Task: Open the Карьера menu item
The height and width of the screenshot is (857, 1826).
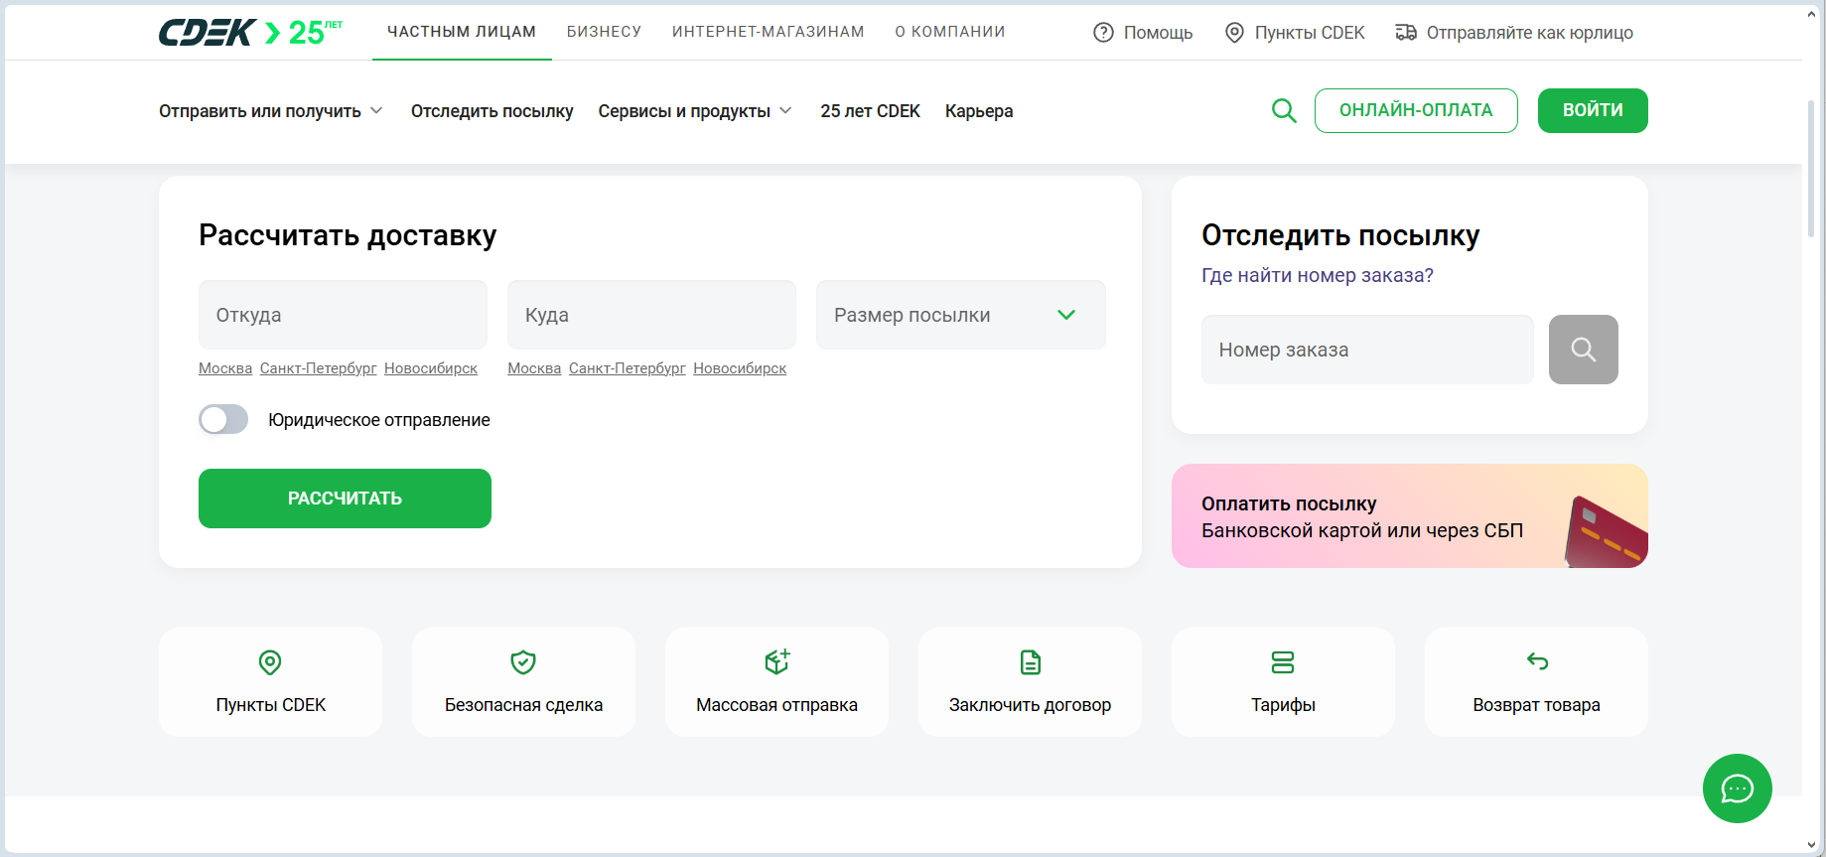Action: pyautogui.click(x=979, y=111)
